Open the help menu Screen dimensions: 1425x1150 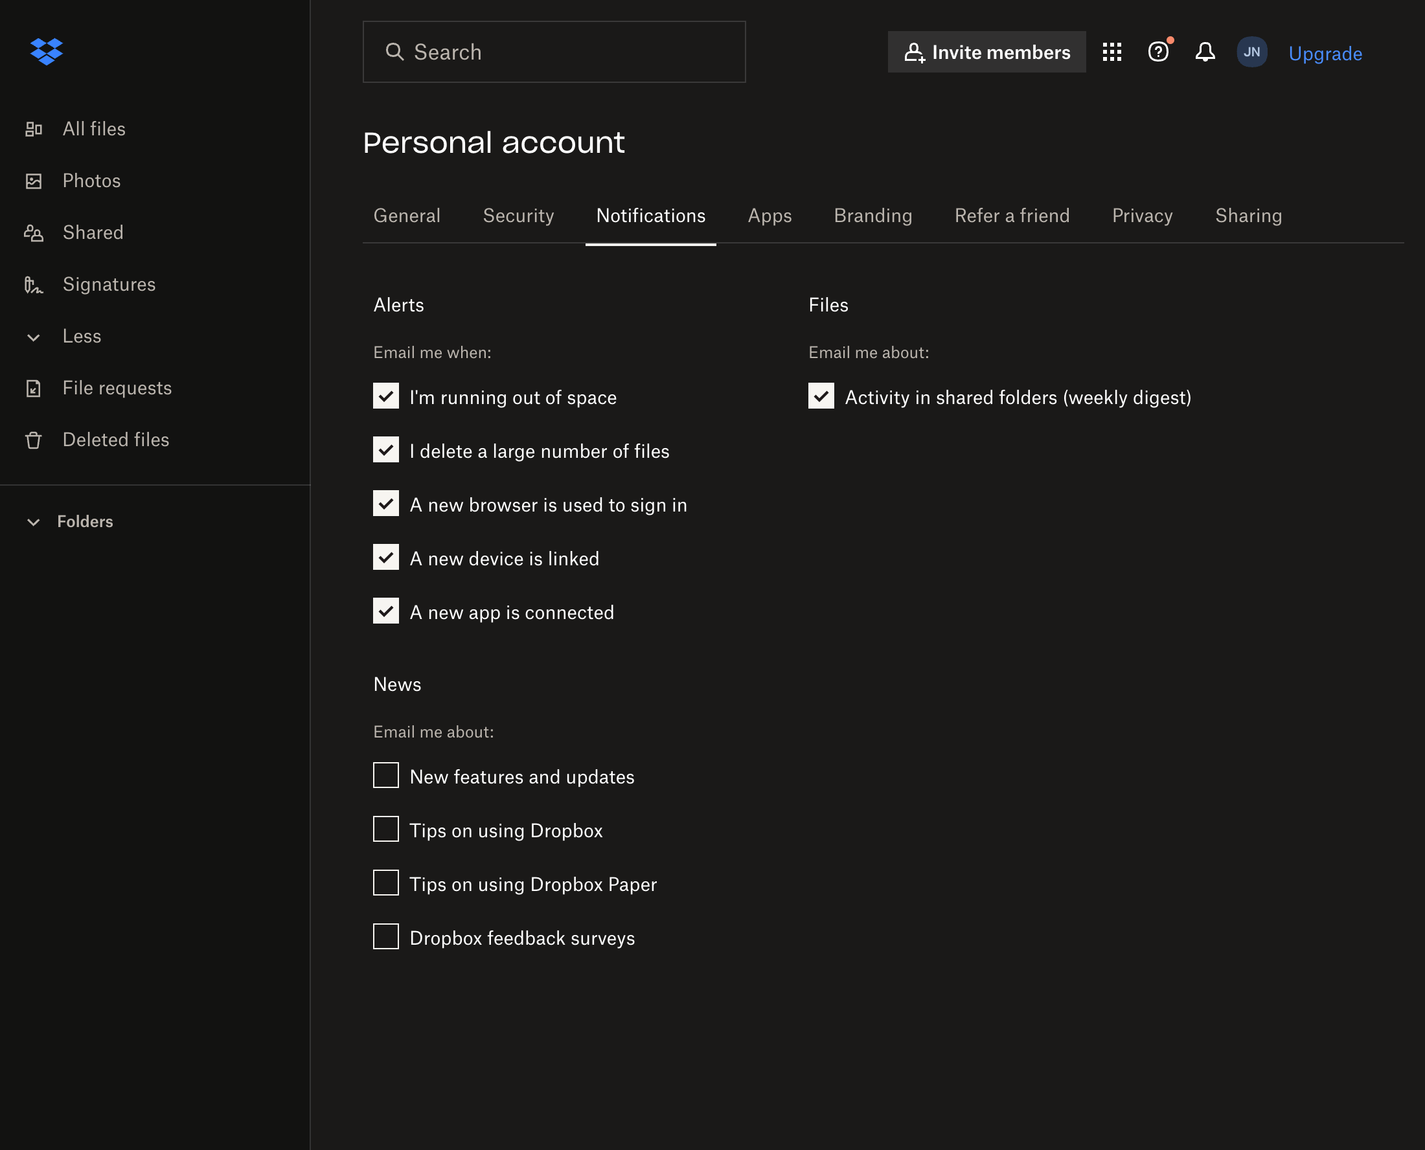click(1158, 52)
